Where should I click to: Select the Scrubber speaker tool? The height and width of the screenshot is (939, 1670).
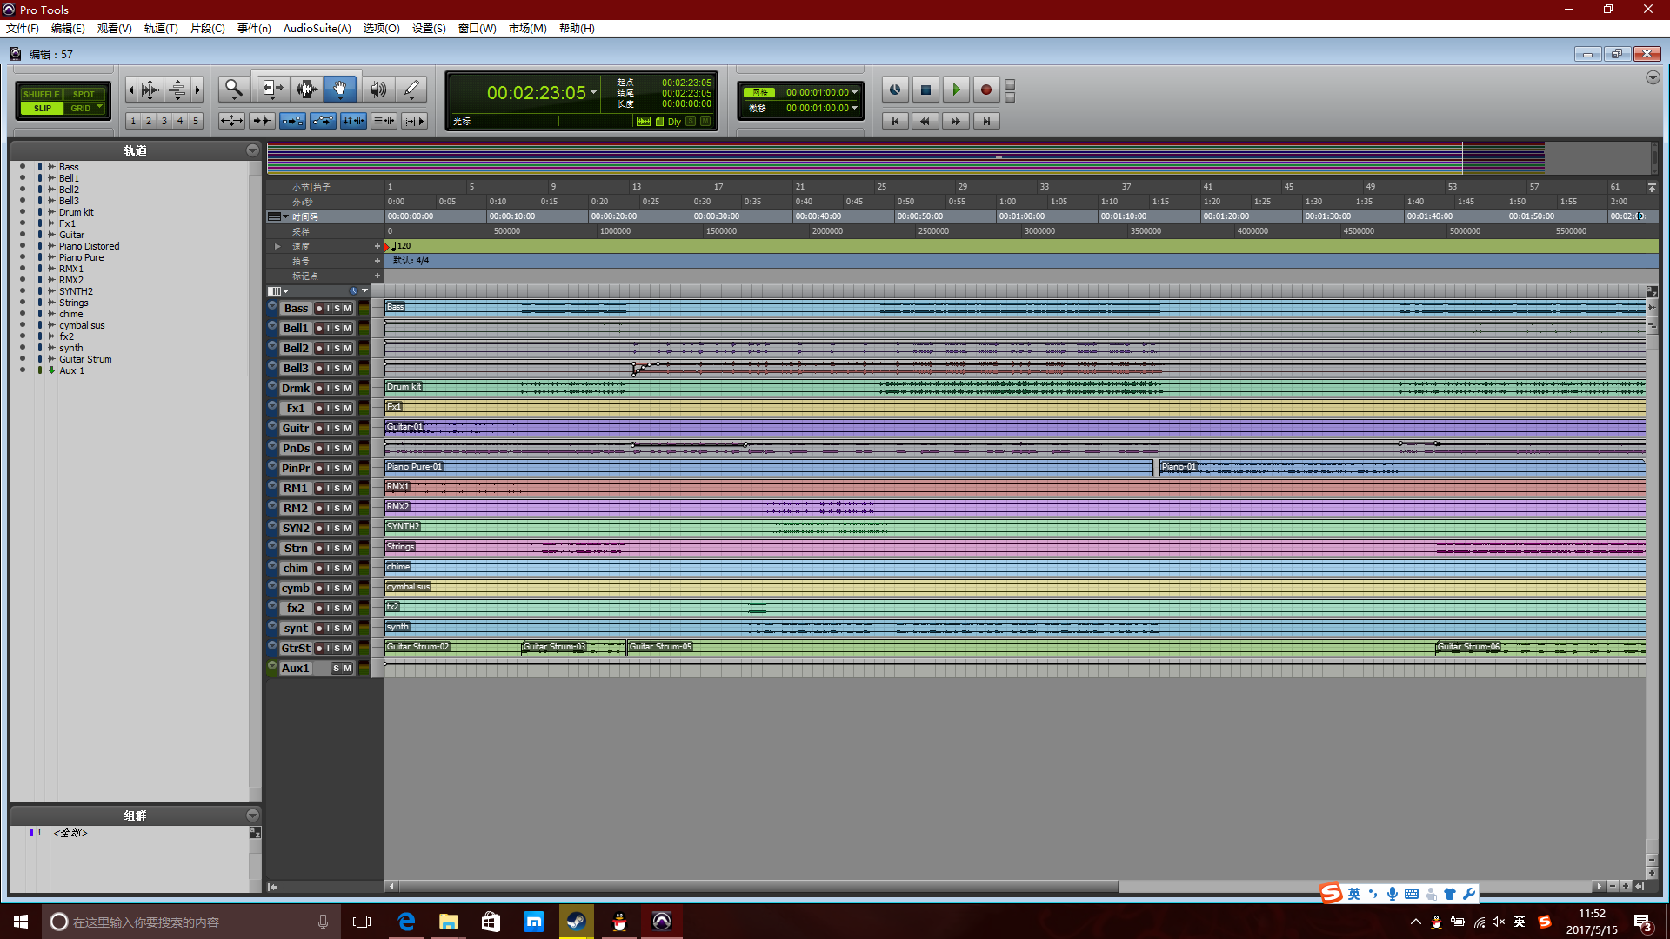pyautogui.click(x=378, y=89)
